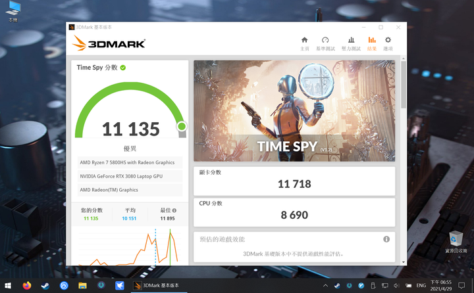Show hidden system tray icons chevron
474x293 pixels.
[325, 286]
